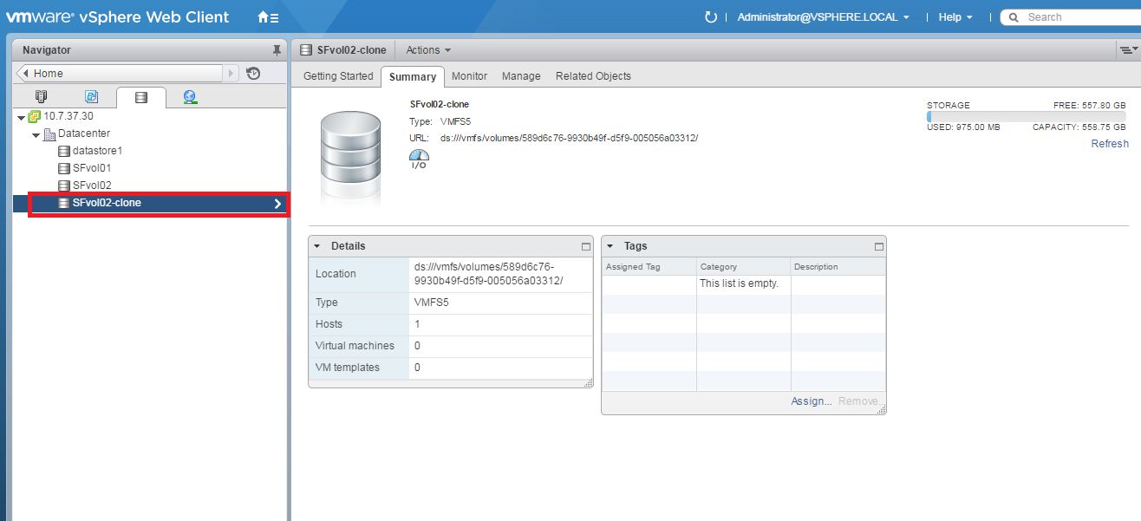Open the Actions dropdown menu
This screenshot has height=521, width=1141.
[x=428, y=50]
